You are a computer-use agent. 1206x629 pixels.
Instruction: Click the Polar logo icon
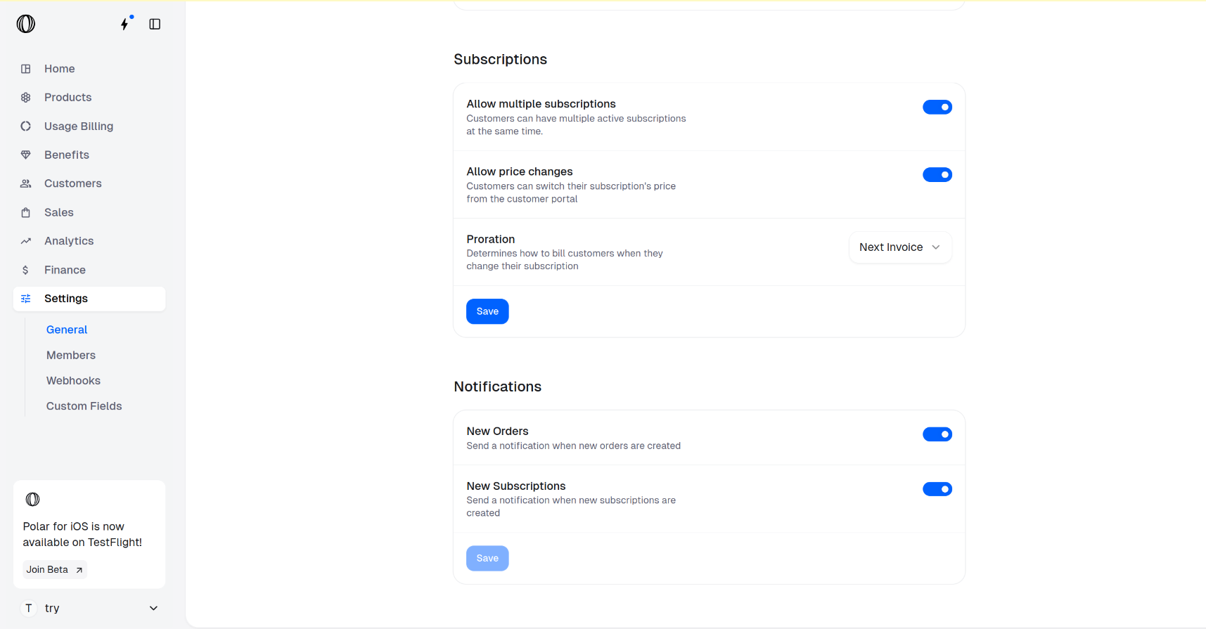click(26, 24)
